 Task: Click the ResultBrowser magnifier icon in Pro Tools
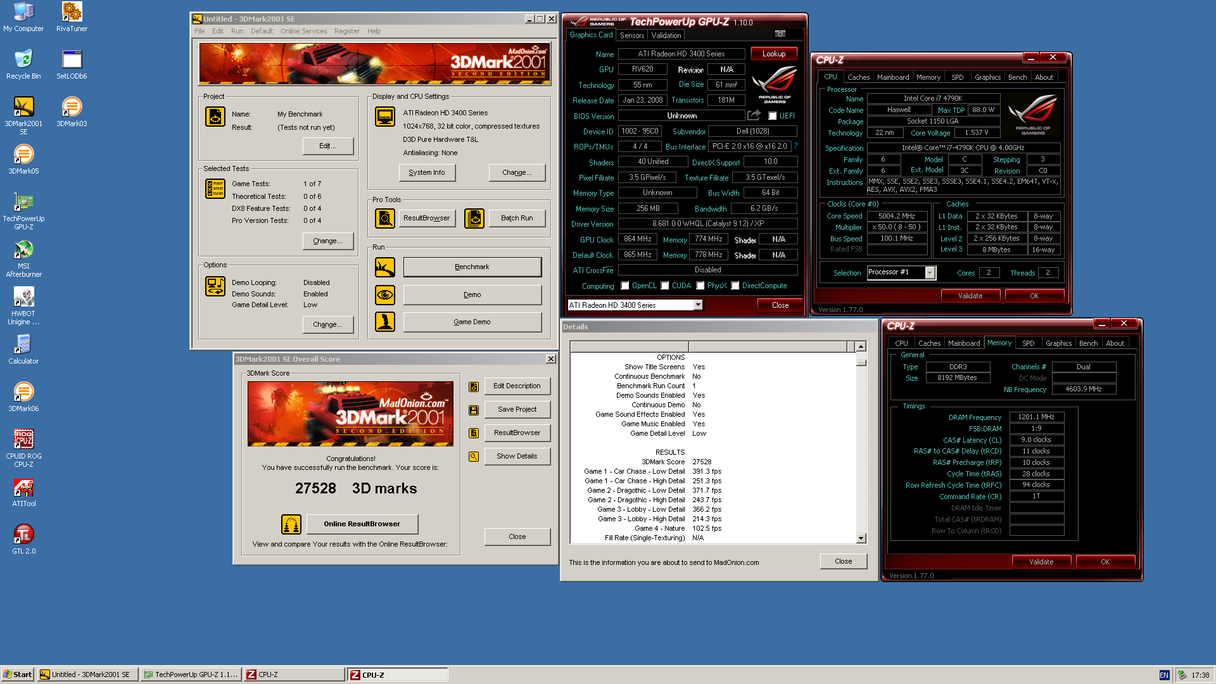[x=384, y=218]
